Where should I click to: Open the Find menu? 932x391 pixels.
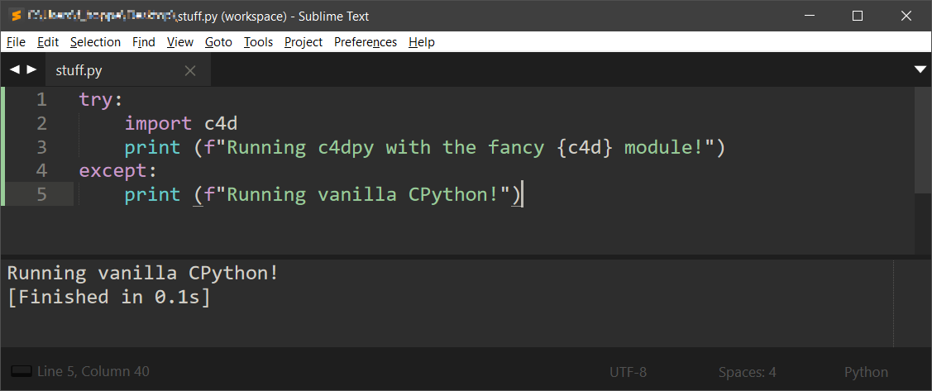tap(144, 42)
